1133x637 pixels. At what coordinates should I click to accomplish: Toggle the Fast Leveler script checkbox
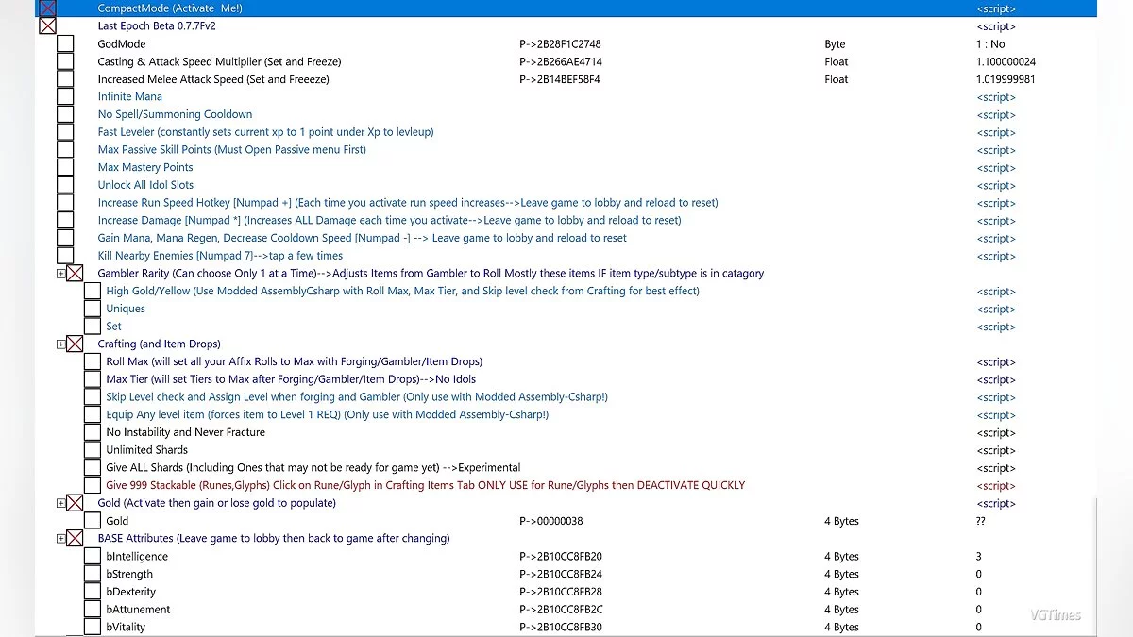pos(65,132)
